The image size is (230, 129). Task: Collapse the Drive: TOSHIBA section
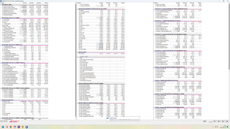[154, 81]
